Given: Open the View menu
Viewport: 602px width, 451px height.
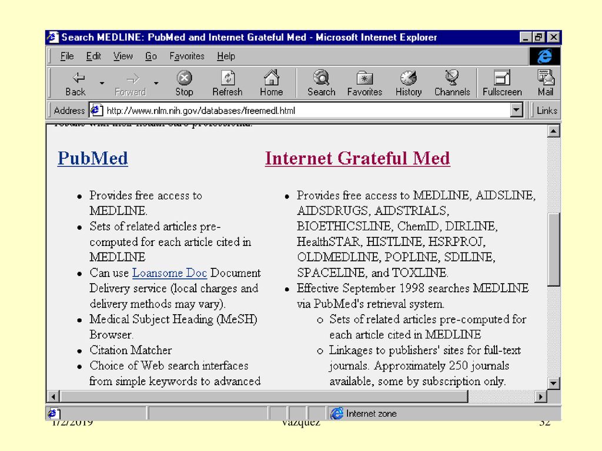Looking at the screenshot, I should click(123, 56).
